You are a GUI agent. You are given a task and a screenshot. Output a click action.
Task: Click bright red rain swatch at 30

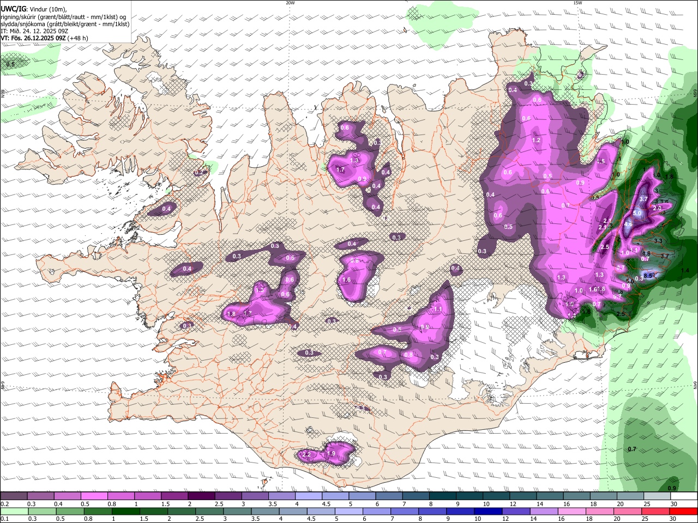pyautogui.click(x=684, y=512)
